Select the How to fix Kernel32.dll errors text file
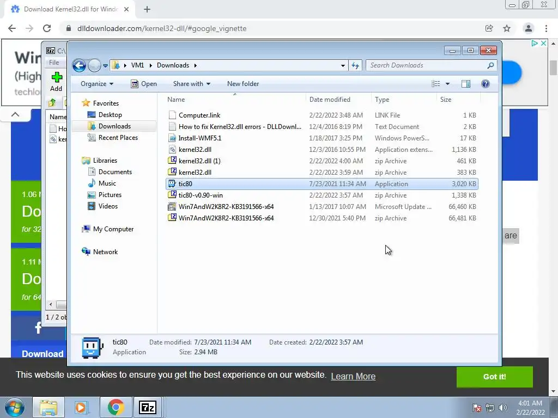 322,126
